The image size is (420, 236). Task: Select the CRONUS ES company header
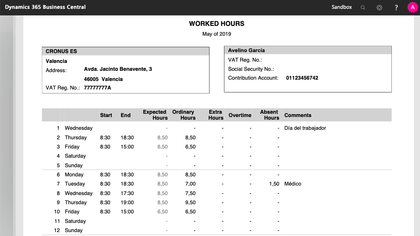point(61,51)
